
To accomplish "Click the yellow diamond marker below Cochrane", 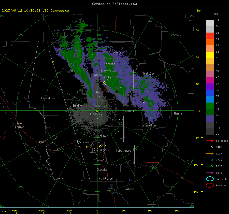I will pyautogui.click(x=87, y=147).
